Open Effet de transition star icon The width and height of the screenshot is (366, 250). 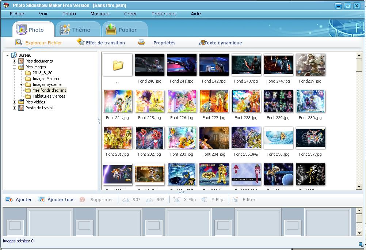pyautogui.click(x=81, y=42)
